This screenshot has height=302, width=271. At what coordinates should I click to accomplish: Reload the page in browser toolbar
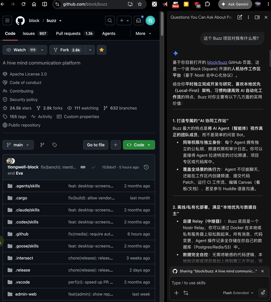coord(23,4)
